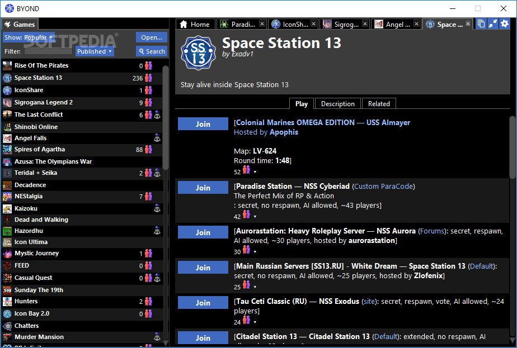The width and height of the screenshot is (517, 348).
Task: Open the Related tab
Action: point(379,104)
